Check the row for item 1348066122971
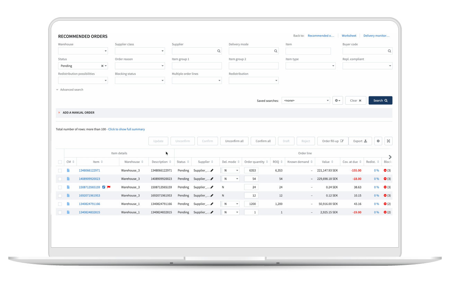450x288 pixels. pos(60,170)
